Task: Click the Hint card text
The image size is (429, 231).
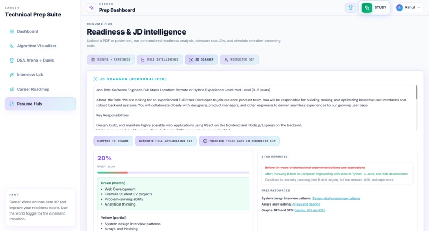Action: pos(38,210)
